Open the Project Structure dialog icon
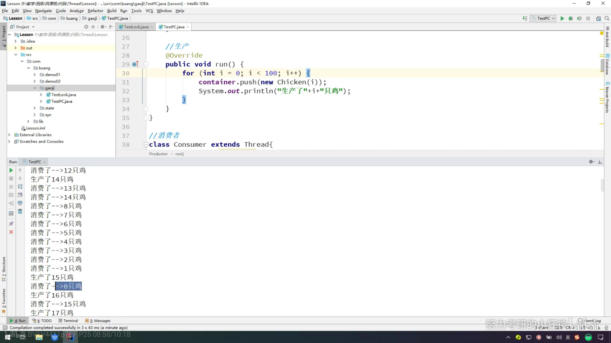 (x=598, y=18)
